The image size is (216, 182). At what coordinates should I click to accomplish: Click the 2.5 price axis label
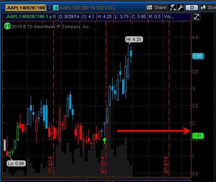coord(195,106)
